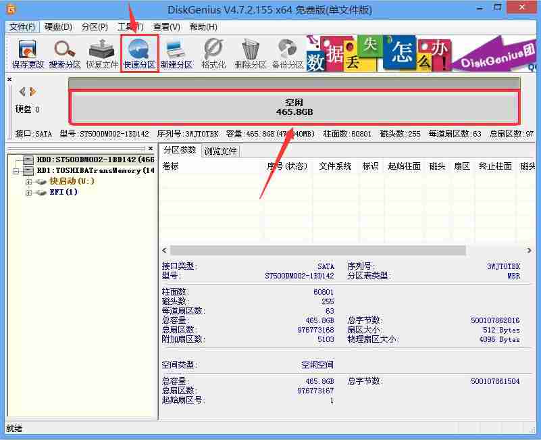Image resolution: width=541 pixels, height=440 pixels.
Task: Click the 硬盘 0 disk label
Action: [27, 109]
